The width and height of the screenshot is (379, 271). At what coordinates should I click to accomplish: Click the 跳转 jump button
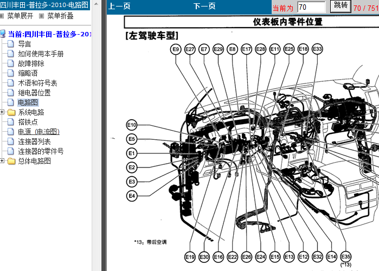(x=341, y=6)
